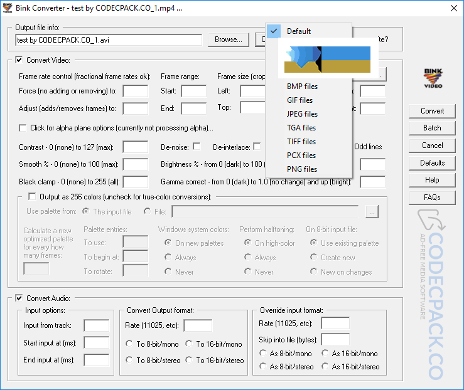The width and height of the screenshot is (464, 390).
Task: Click the Cancel button
Action: [x=432, y=145]
